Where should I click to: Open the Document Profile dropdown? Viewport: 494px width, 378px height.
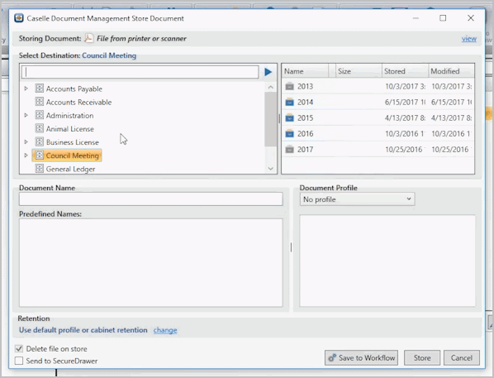(357, 199)
